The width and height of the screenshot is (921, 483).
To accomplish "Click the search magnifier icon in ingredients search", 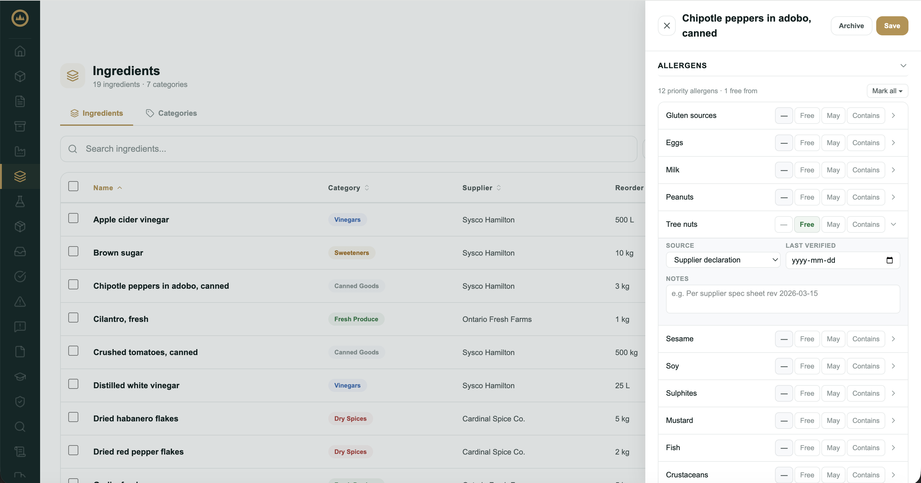I will coord(73,149).
